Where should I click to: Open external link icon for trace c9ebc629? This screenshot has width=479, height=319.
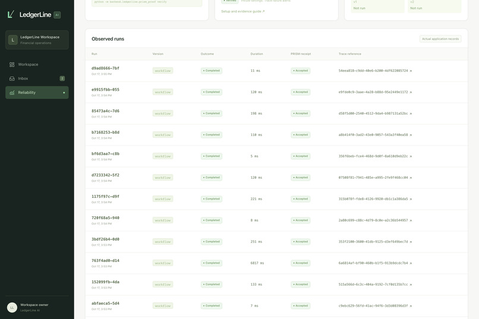[411, 306]
